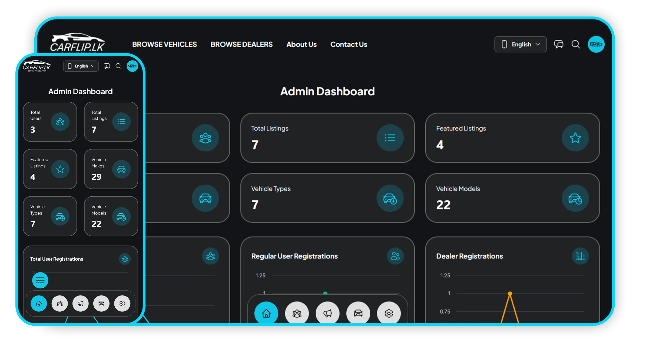Viewport: 649px width, 343px height.
Task: Tap the mobile hamburger menu button
Action: coord(40,280)
